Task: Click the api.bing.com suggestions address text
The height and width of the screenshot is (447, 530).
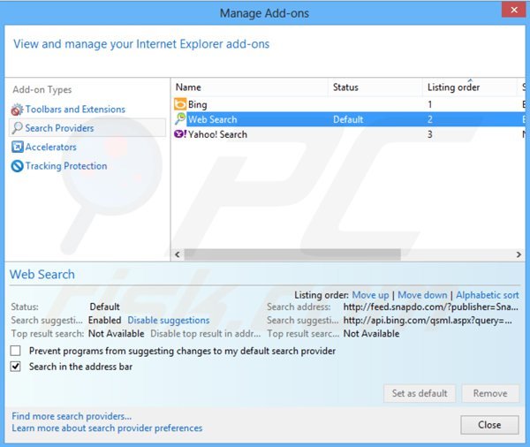Action: tap(428, 320)
